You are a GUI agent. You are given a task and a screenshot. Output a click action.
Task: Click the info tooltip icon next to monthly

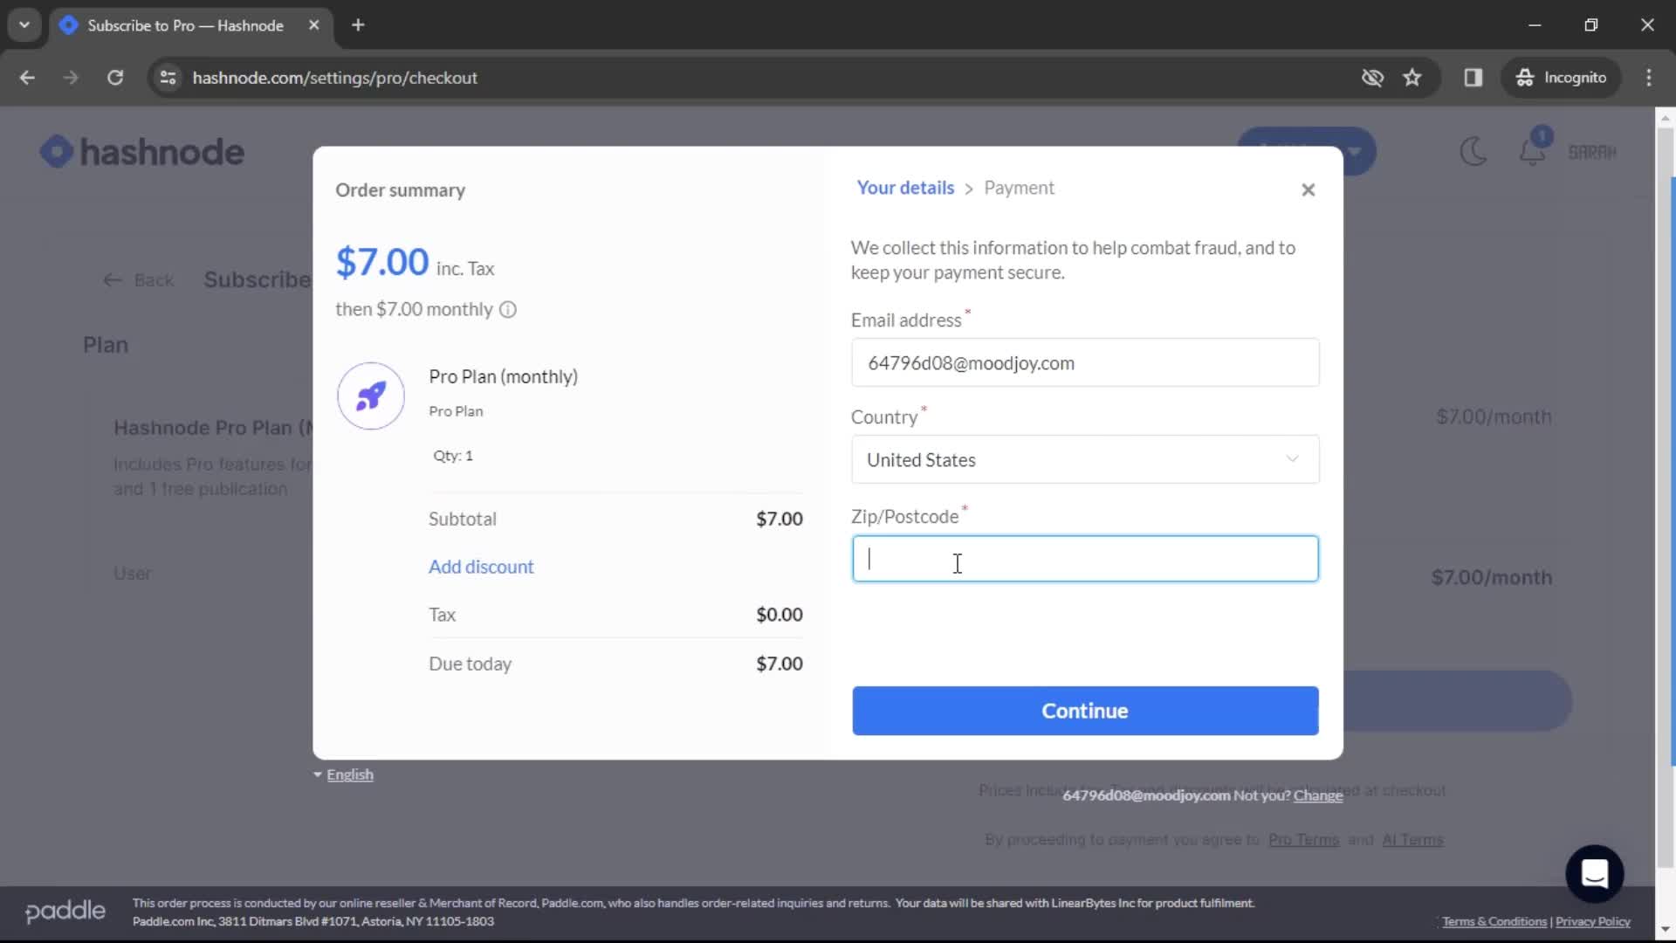[509, 308]
